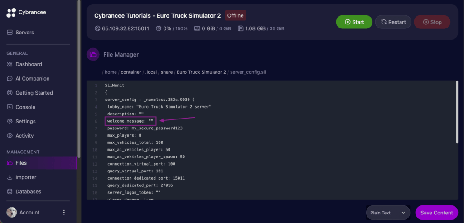This screenshot has height=223, width=464.
Task: Open the Databases section
Action: [28, 192]
